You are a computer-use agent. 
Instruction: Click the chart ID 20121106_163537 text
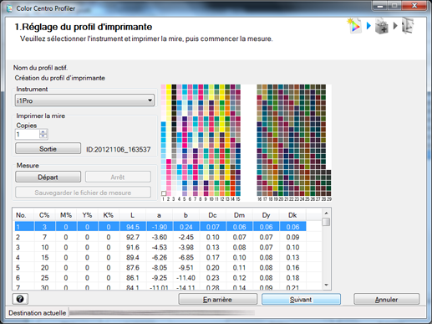coord(119,149)
